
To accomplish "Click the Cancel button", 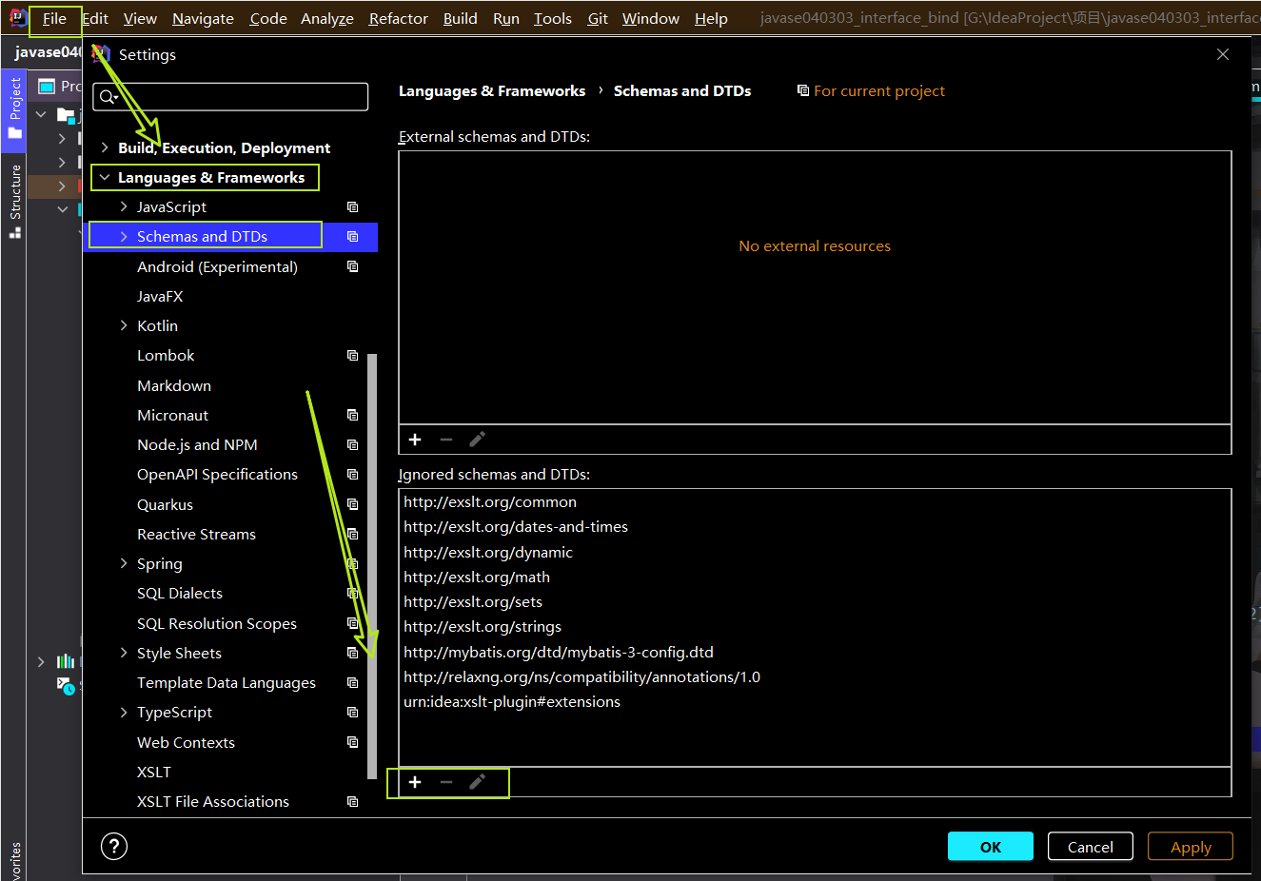I will click(x=1090, y=846).
